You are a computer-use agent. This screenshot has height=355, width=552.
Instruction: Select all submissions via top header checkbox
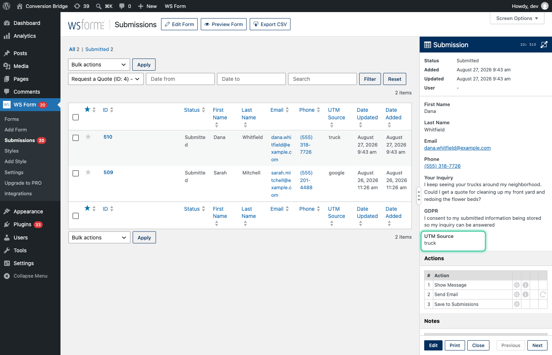point(76,117)
